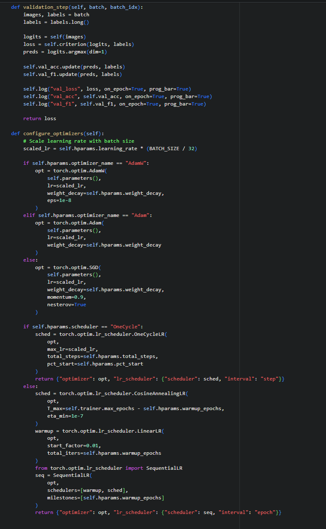This screenshot has width=326, height=529.
Task: Click 'self.trainer.max_epochs' in the T_max line
Action: point(102,408)
